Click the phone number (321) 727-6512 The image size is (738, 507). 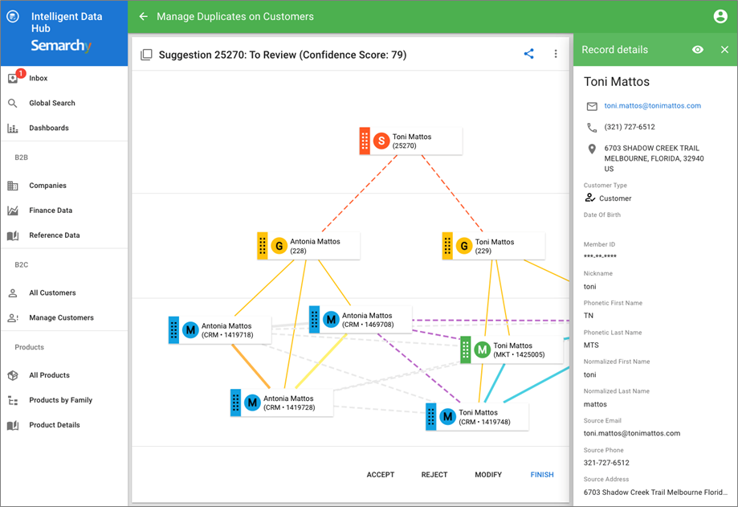pyautogui.click(x=630, y=127)
